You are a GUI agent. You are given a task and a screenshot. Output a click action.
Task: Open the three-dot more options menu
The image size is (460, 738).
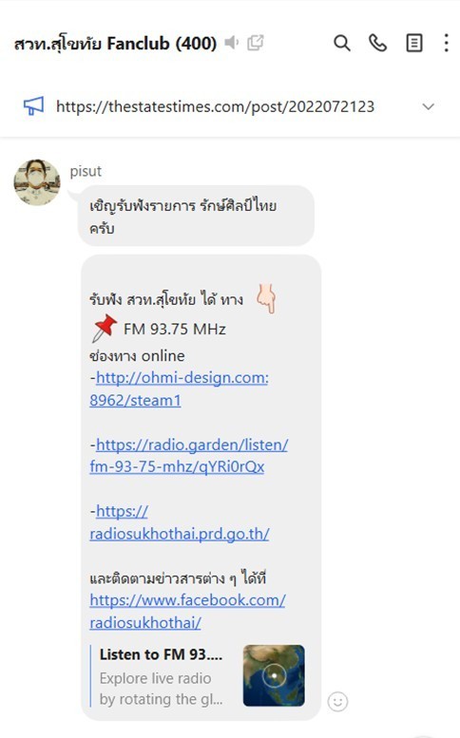pos(446,43)
